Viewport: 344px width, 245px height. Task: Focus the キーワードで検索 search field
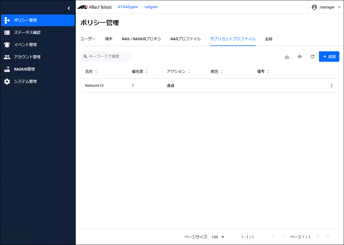point(106,57)
